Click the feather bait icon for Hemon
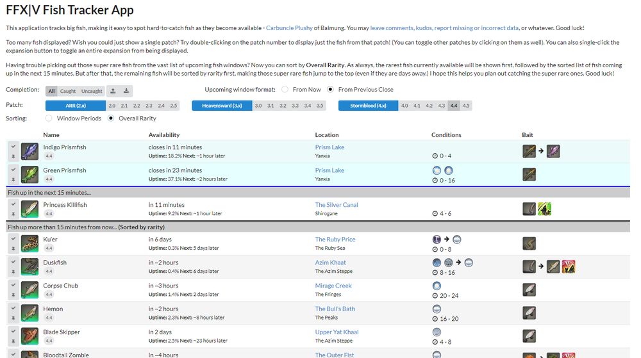641x358 pixels. click(x=529, y=314)
